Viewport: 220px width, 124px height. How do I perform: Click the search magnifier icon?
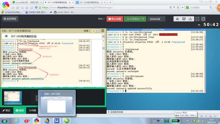[x=211, y=7]
